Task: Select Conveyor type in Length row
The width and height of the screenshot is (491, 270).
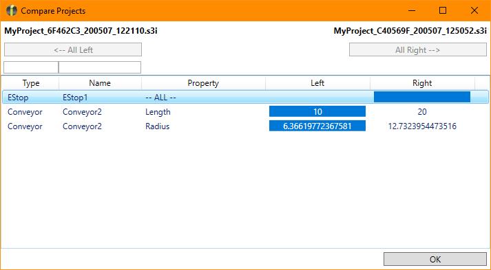Action: 25,112
